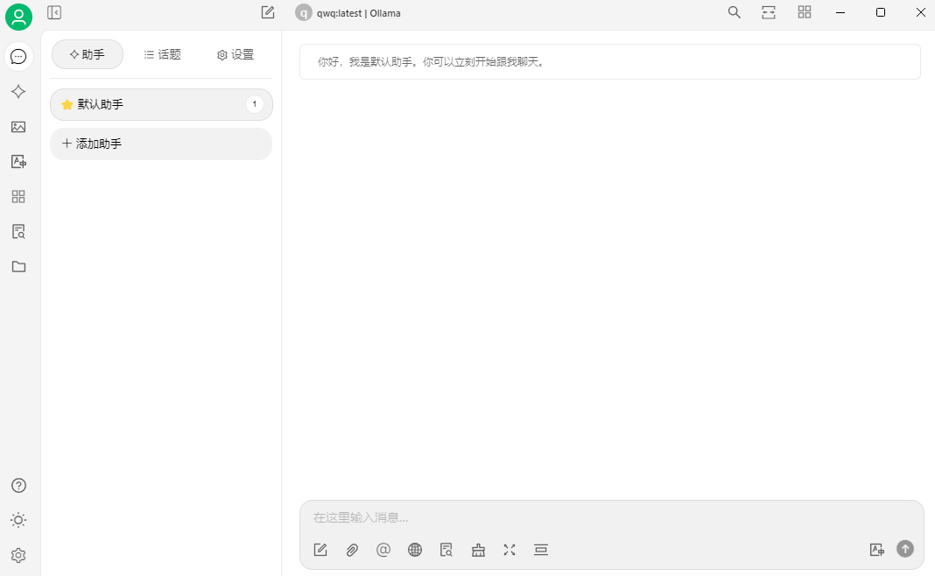Open the knowledge base sidebar icon
The width and height of the screenshot is (935, 576).
point(18,231)
